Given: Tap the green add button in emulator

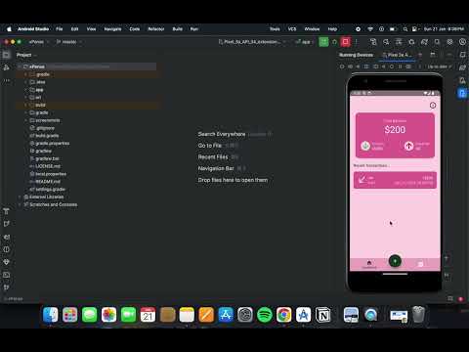Looking at the screenshot, I should (395, 261).
